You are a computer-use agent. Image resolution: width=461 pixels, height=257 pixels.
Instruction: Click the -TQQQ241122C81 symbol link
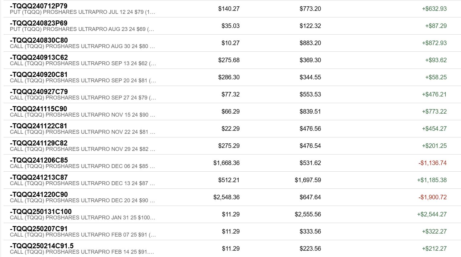pyautogui.click(x=39, y=126)
